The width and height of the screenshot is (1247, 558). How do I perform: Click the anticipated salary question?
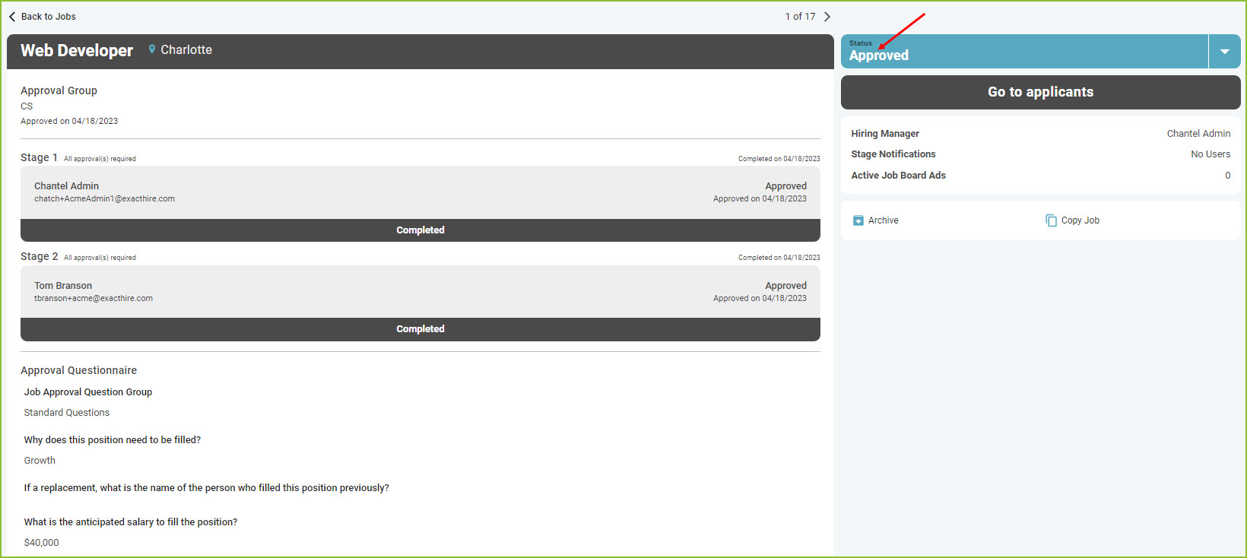point(131,522)
